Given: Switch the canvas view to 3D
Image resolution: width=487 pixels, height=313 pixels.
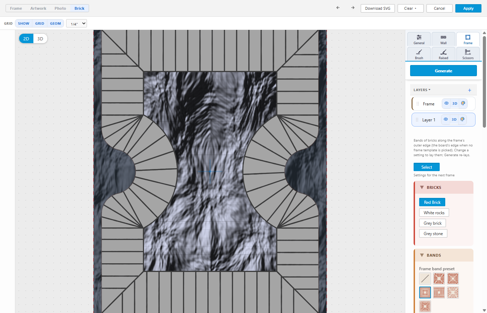Looking at the screenshot, I should click(x=40, y=39).
